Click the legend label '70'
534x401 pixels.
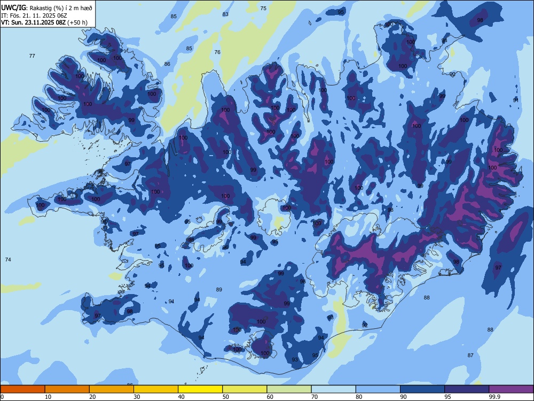tap(315, 397)
